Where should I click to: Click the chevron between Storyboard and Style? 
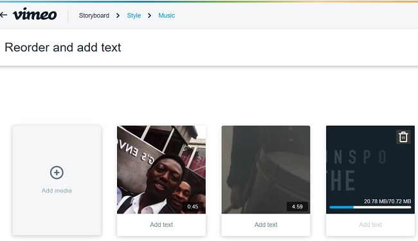[118, 15]
